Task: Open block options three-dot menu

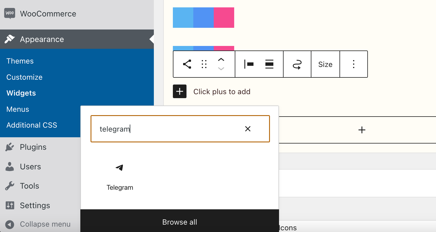Action: coord(354,64)
